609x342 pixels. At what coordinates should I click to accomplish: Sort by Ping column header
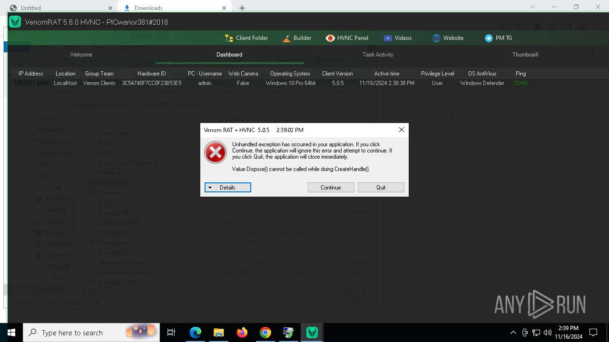[x=521, y=74]
